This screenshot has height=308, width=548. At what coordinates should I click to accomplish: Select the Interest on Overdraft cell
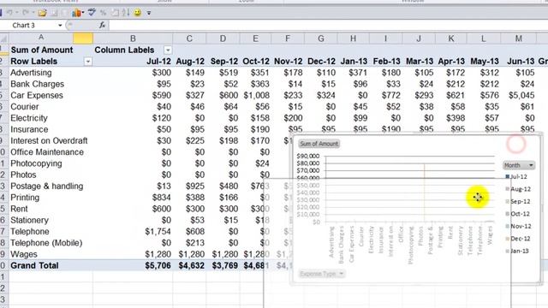click(x=51, y=140)
